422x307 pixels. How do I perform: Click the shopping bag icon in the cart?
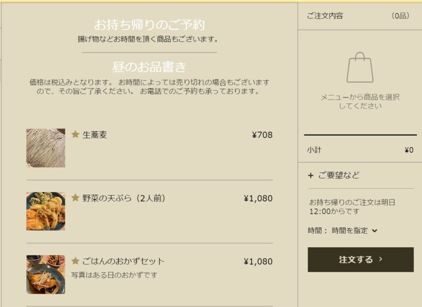tap(360, 68)
